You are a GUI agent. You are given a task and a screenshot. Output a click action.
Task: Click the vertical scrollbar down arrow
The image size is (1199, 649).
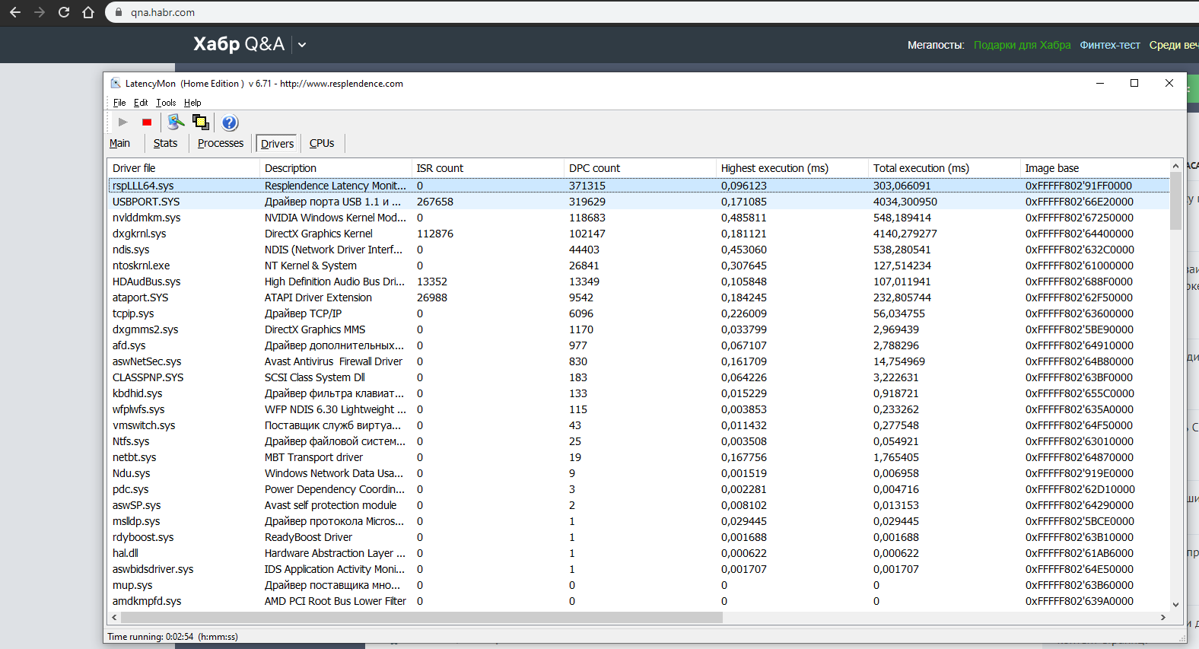point(1175,605)
